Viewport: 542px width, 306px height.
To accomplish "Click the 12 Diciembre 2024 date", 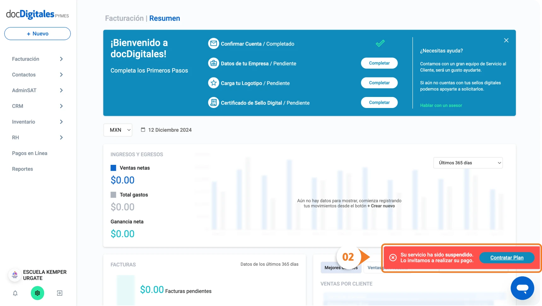I will tap(170, 130).
